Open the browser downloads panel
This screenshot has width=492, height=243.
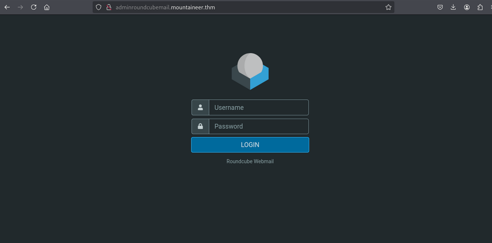453,7
